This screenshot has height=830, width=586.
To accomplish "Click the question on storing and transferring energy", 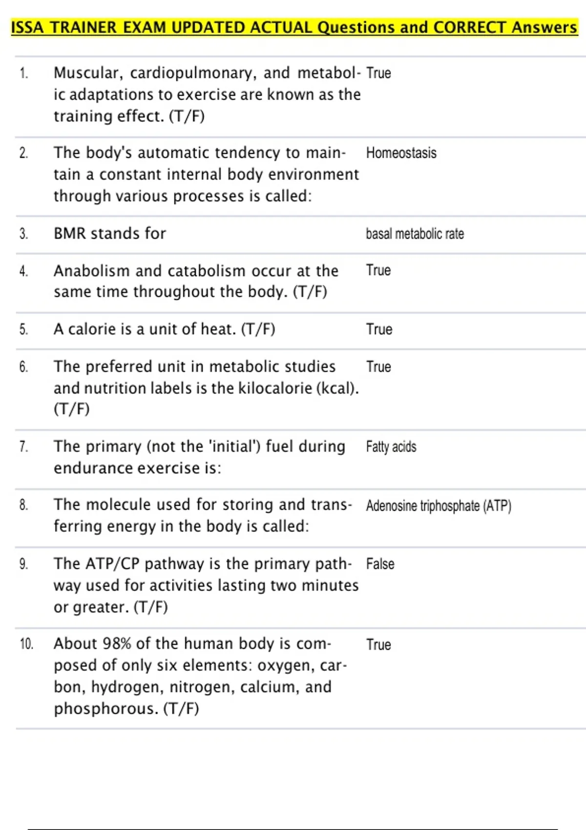I will pos(203,516).
